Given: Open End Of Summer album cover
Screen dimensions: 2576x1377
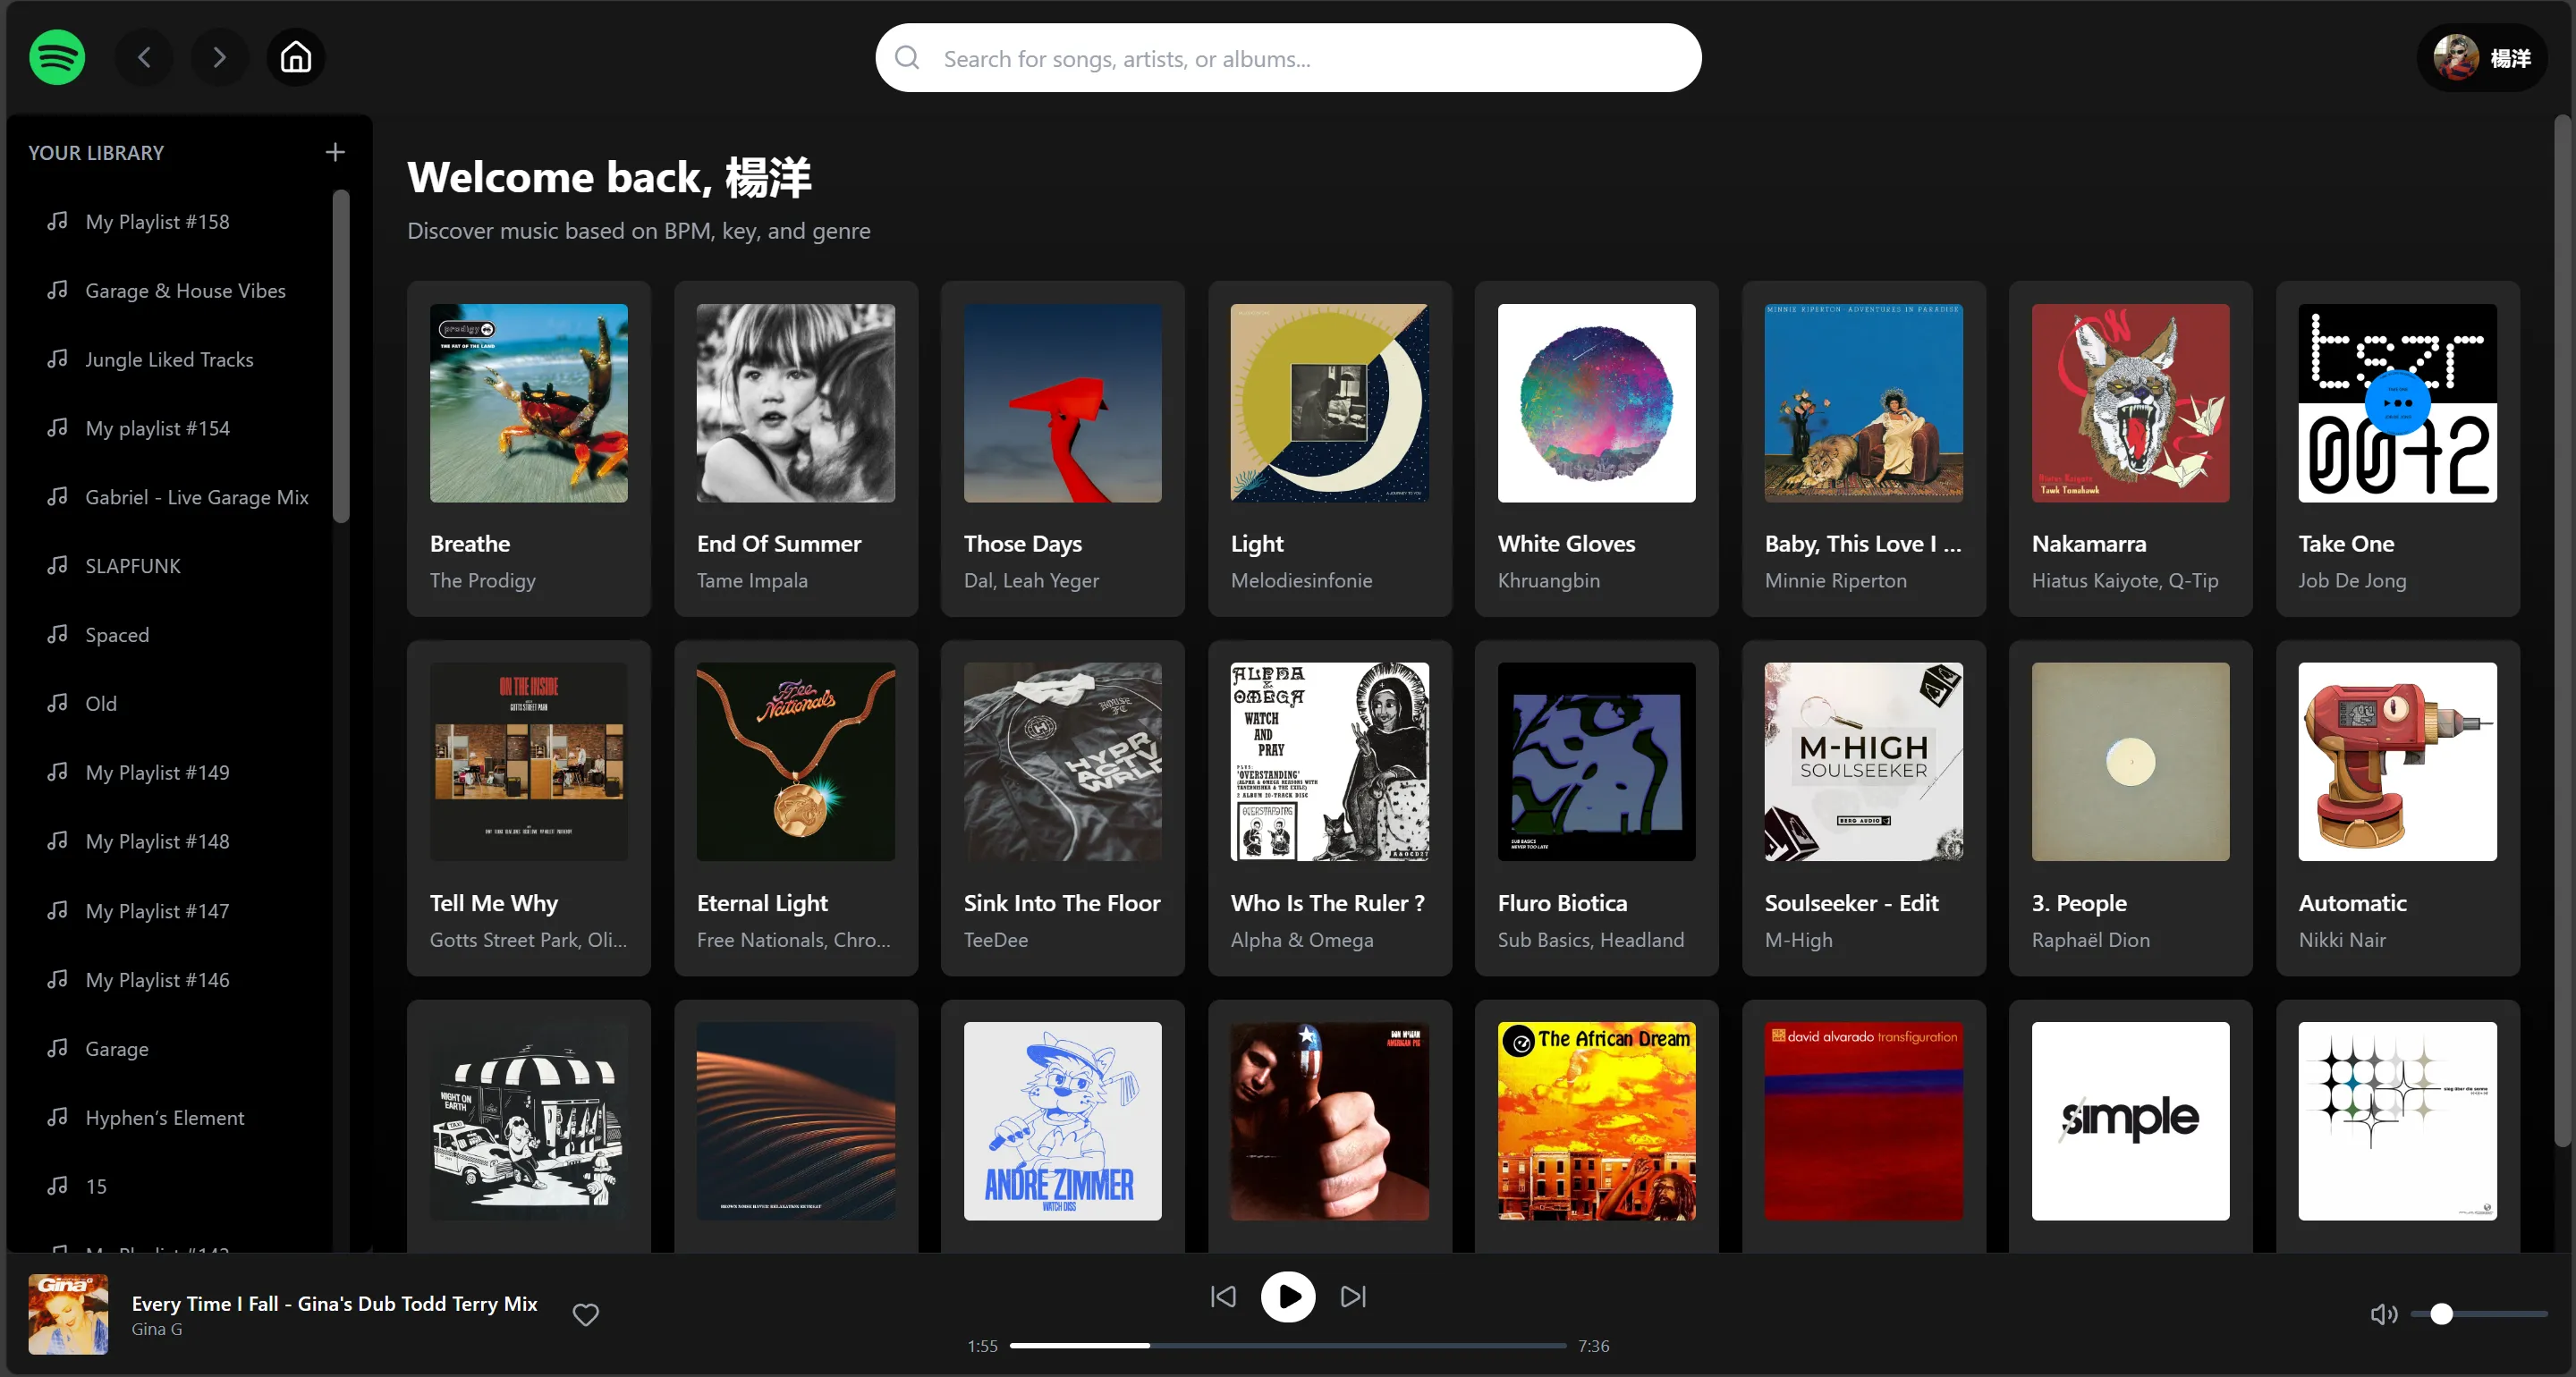Looking at the screenshot, I should (796, 403).
